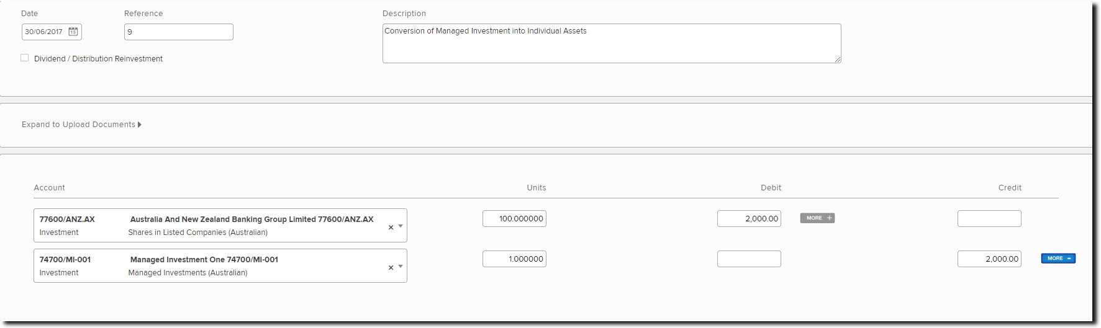Select the Managed Investment credit amount field

(989, 259)
